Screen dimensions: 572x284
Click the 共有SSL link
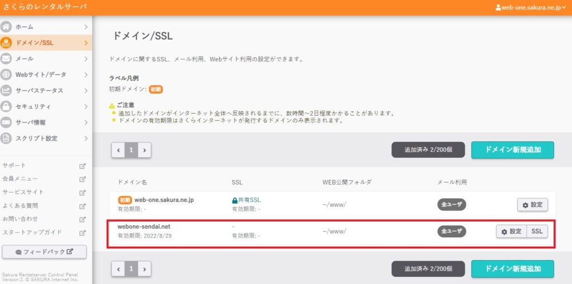tap(250, 200)
